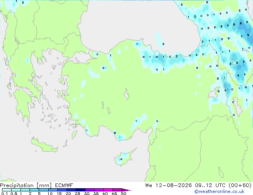The image size is (253, 195).
Task: Select the 40–45 mm magenta legend swatch
Action: click(x=108, y=190)
